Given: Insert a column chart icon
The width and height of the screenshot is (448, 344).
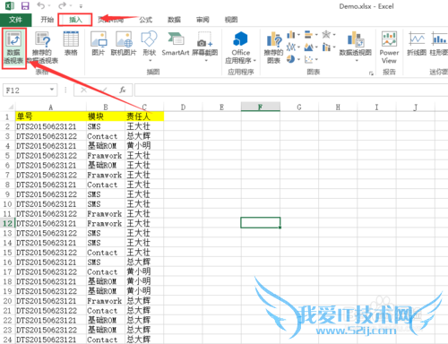Looking at the screenshot, I should coord(291,35).
